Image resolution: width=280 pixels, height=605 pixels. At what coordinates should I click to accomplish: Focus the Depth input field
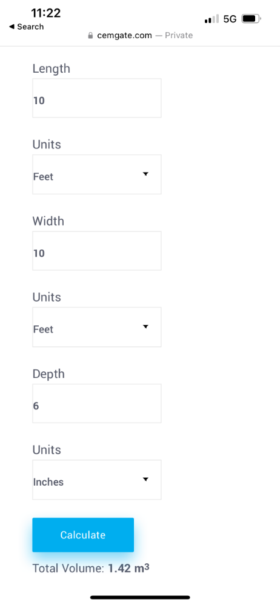pos(96,403)
